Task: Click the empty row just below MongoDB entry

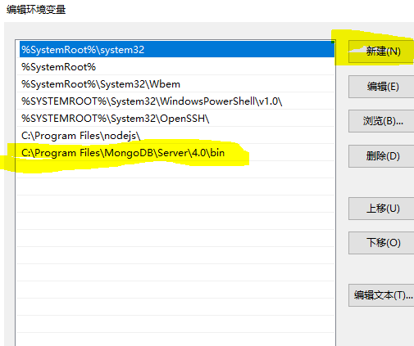Action: 175,169
